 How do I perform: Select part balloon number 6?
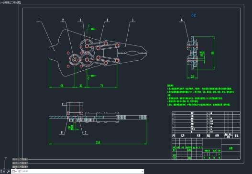[x=182, y=20]
